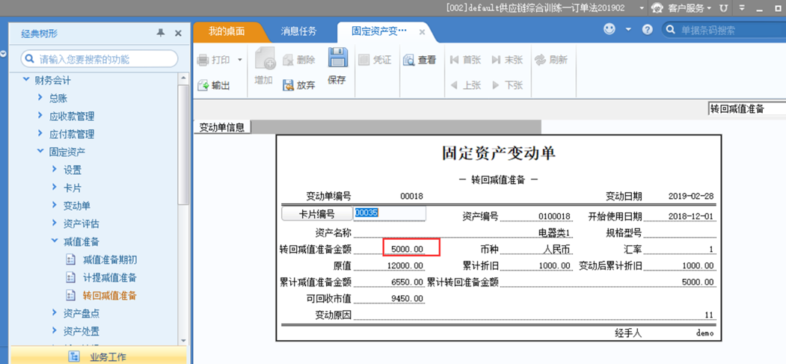This screenshot has height=364, width=786.
Task: Click the 经手人 value demo
Action: coord(704,333)
